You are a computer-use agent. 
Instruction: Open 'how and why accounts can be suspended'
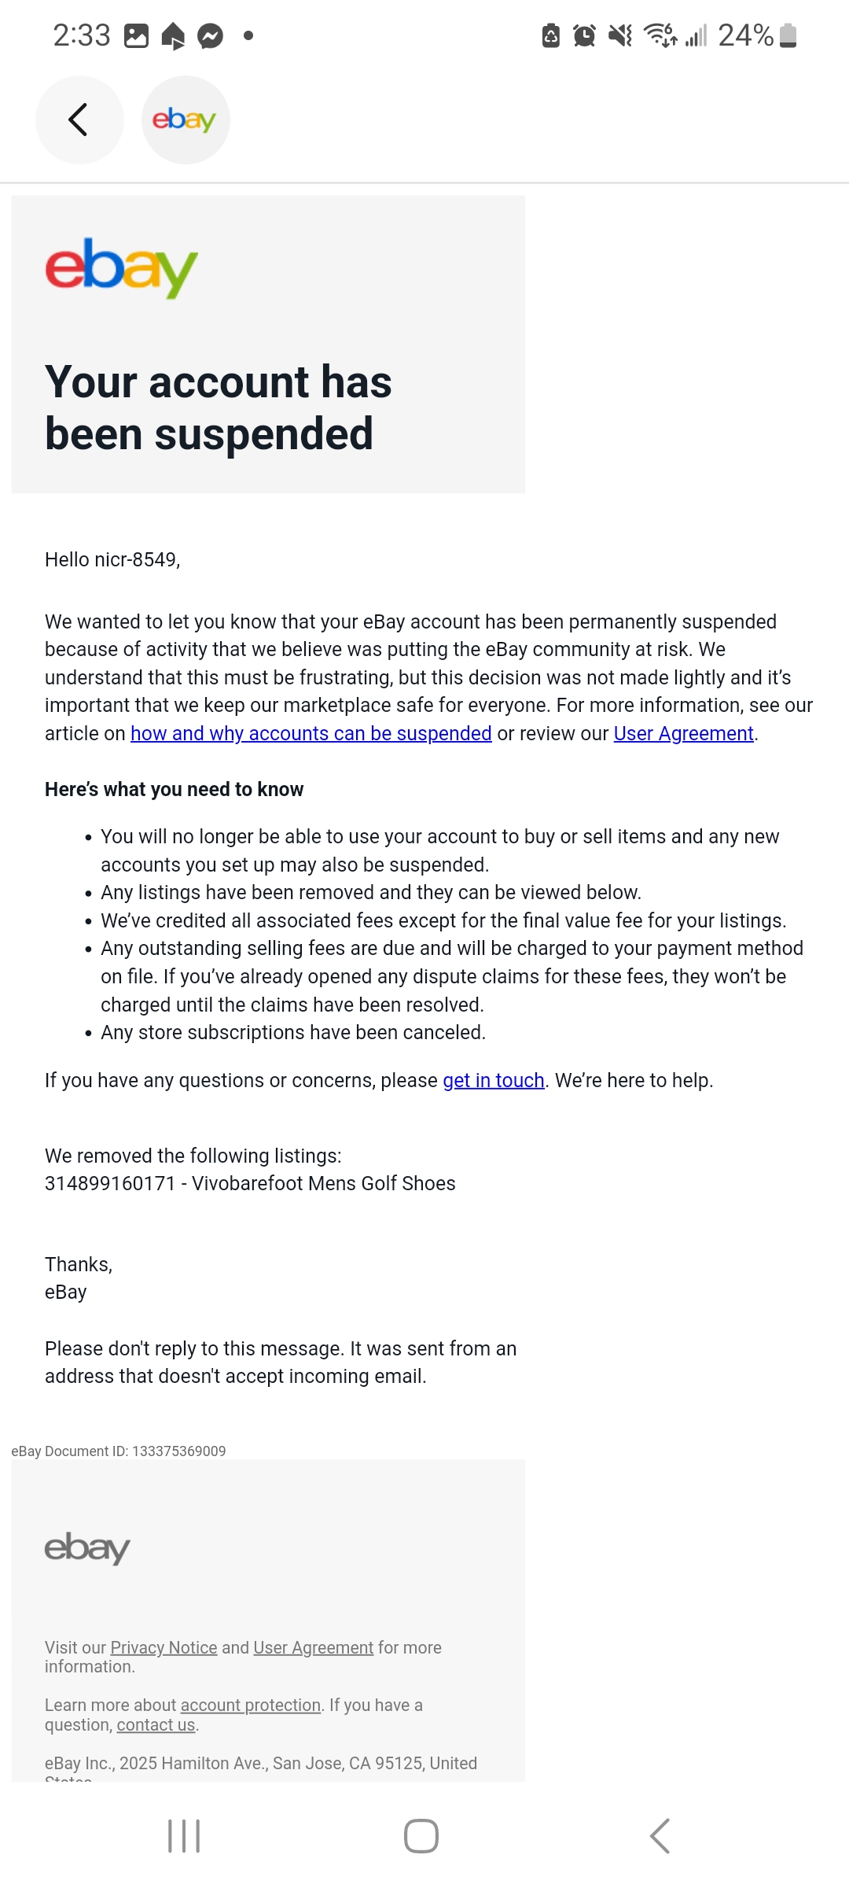coord(309,734)
